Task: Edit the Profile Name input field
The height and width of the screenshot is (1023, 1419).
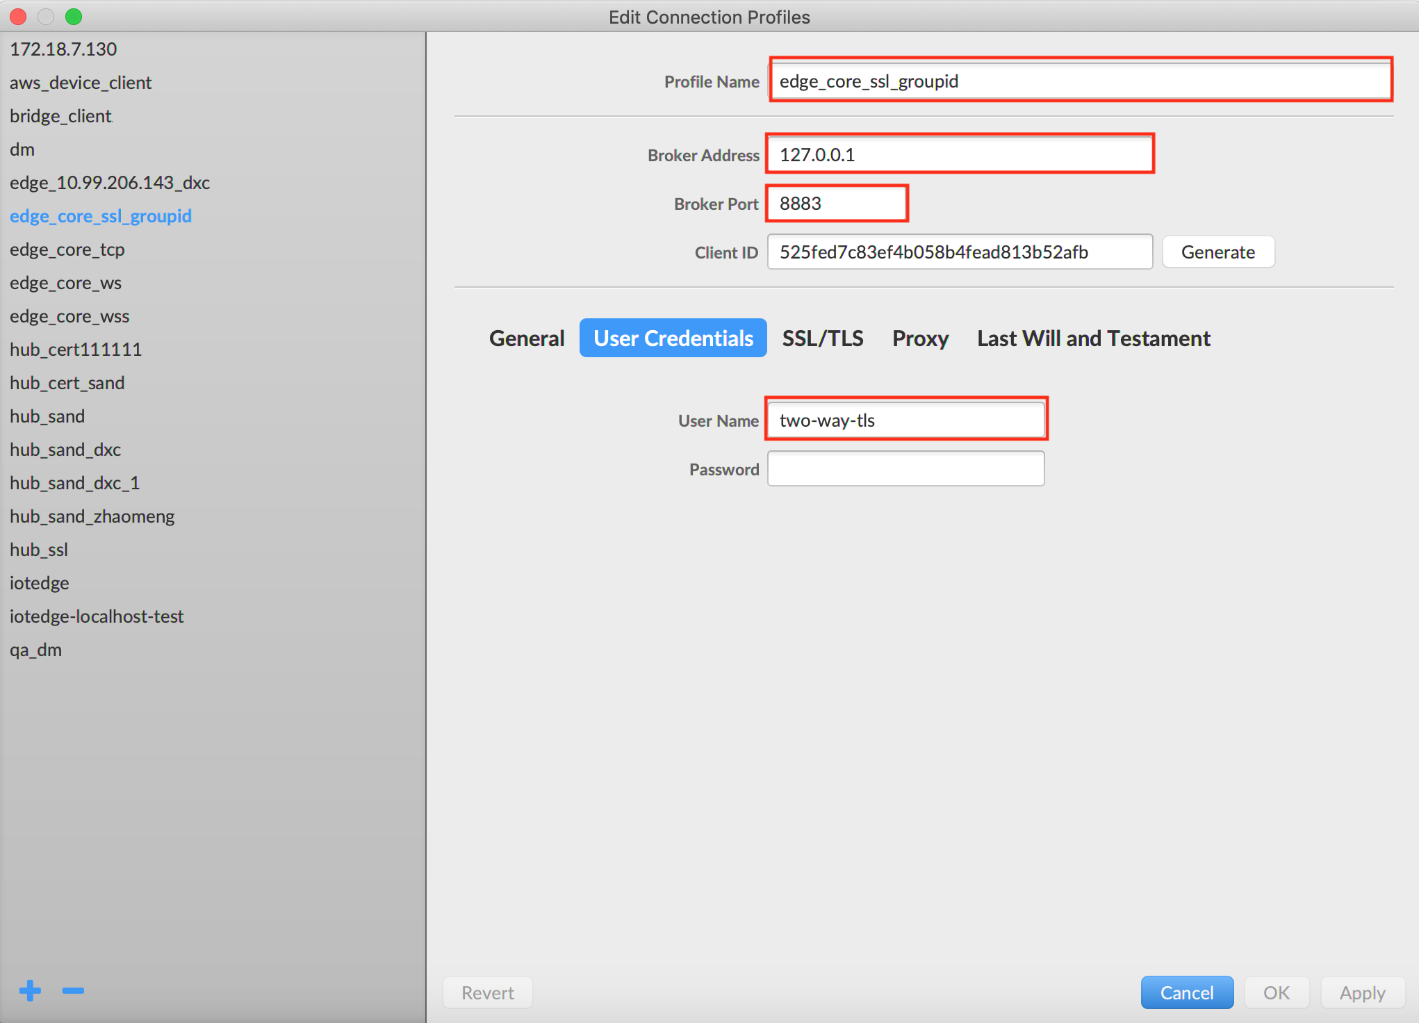Action: click(1088, 81)
